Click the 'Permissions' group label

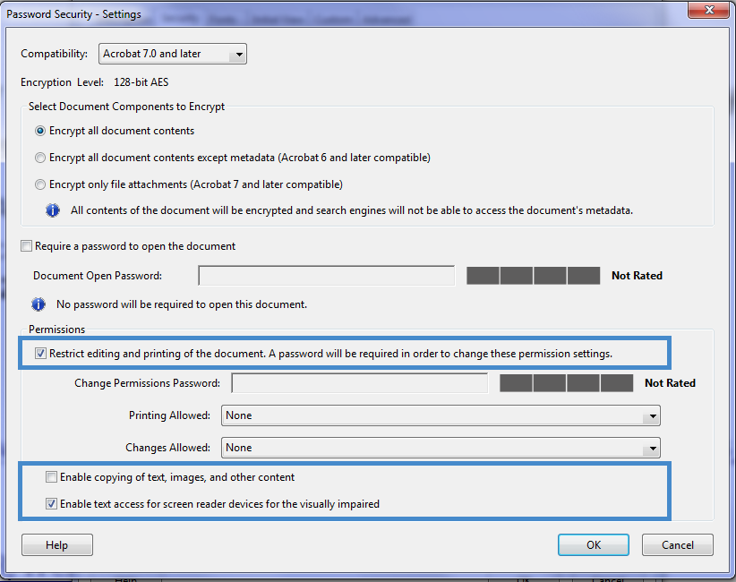(56, 330)
